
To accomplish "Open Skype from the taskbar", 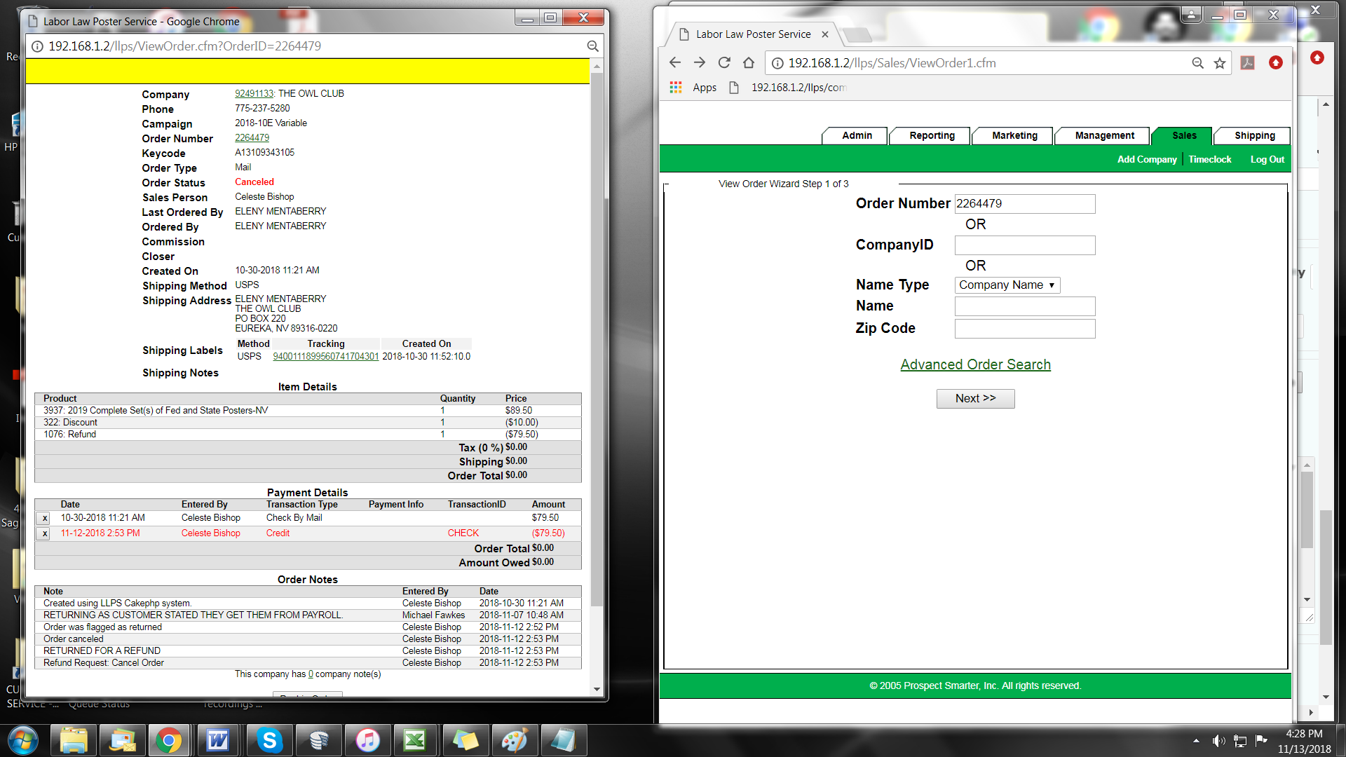I will [269, 740].
